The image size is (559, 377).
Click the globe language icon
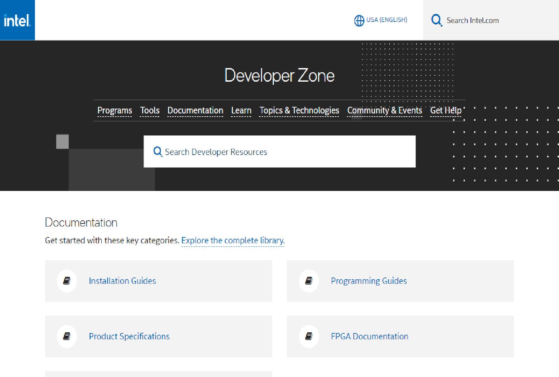[359, 21]
